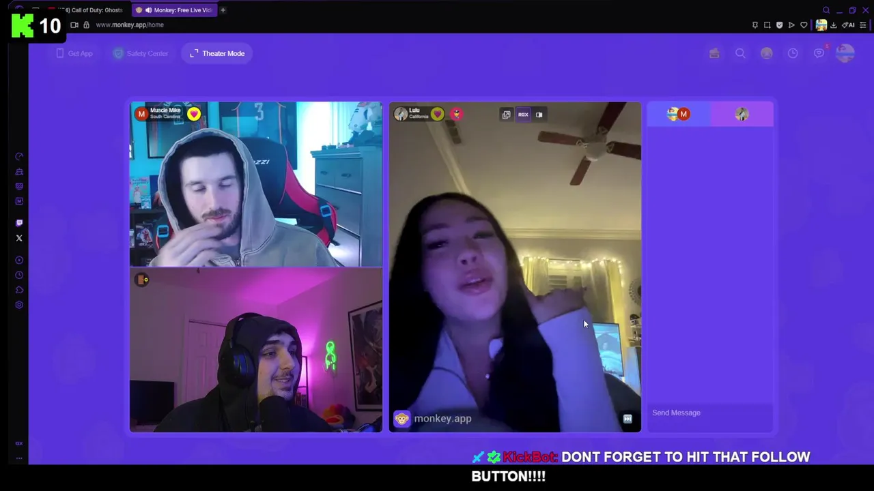Click the lock icon in address bar

86,25
